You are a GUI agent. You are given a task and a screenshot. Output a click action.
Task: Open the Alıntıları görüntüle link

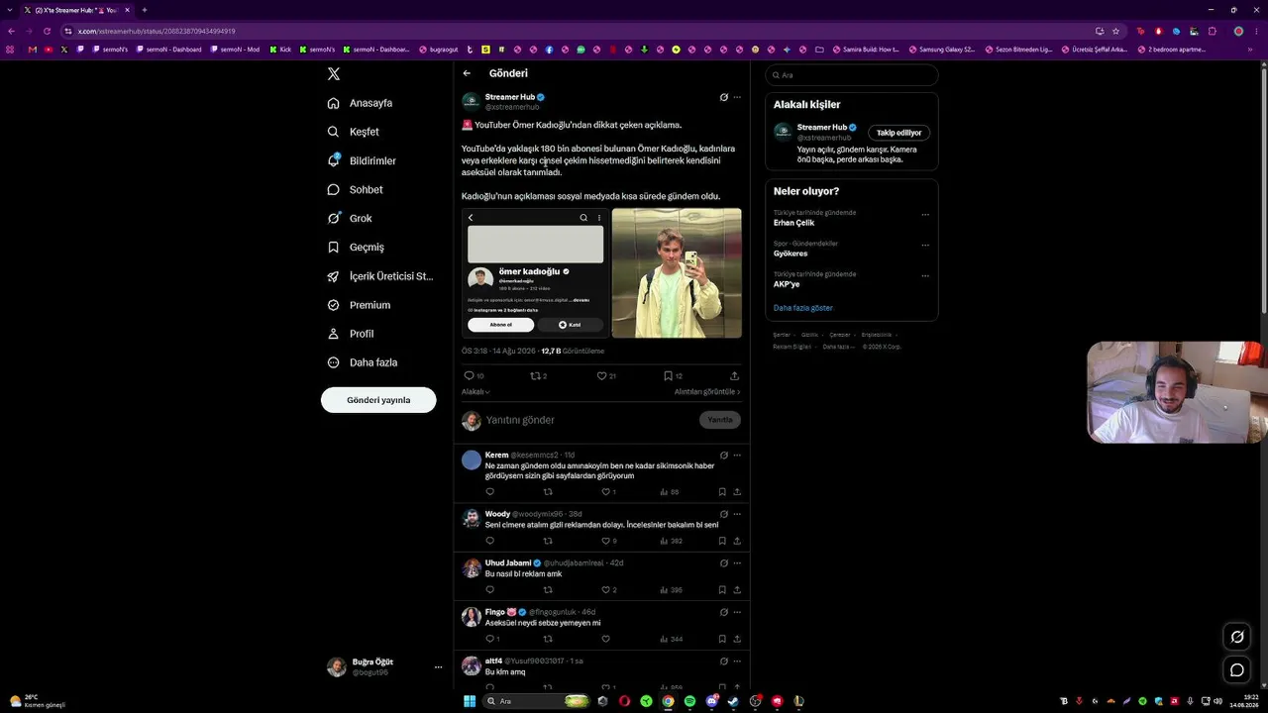pos(707,392)
